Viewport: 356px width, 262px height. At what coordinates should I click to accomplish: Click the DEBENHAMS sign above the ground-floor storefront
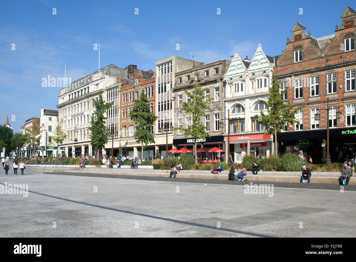coord(134,143)
